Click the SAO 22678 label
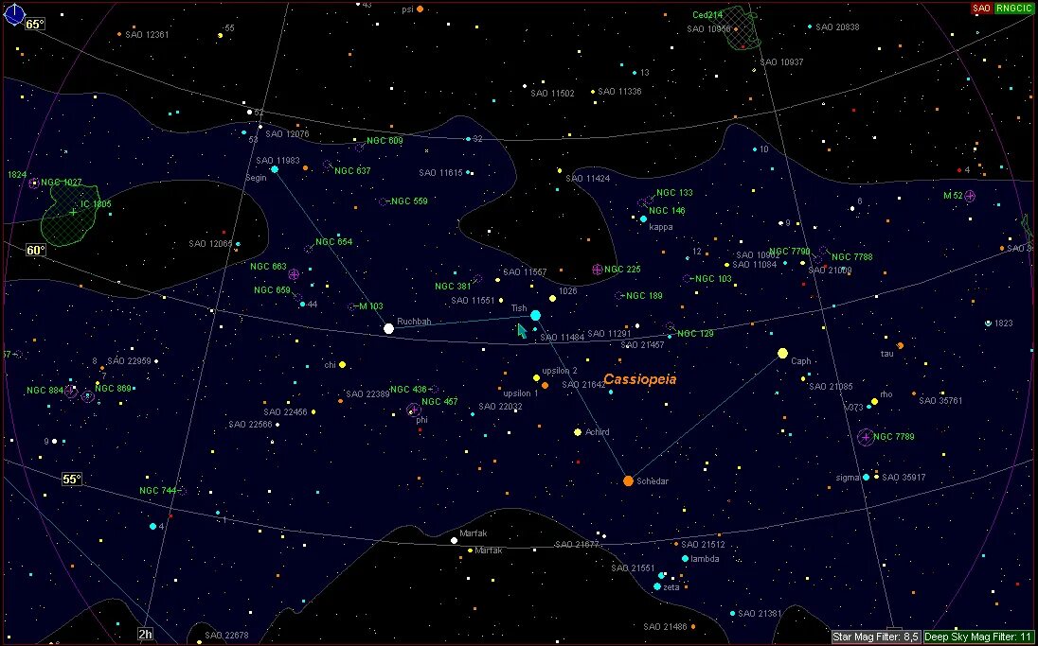This screenshot has height=646, width=1038. coord(226,635)
